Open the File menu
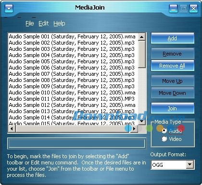The width and height of the screenshot is (202, 185). click(30, 23)
